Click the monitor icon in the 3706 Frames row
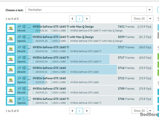This screenshot has width=159, height=117. tap(29, 99)
